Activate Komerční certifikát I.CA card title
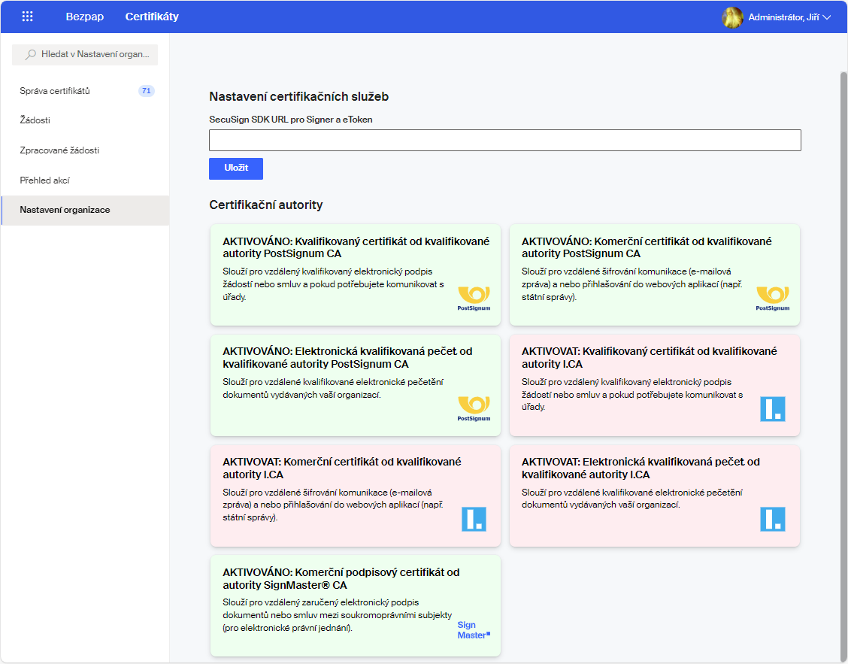The image size is (848, 664). pyautogui.click(x=342, y=468)
